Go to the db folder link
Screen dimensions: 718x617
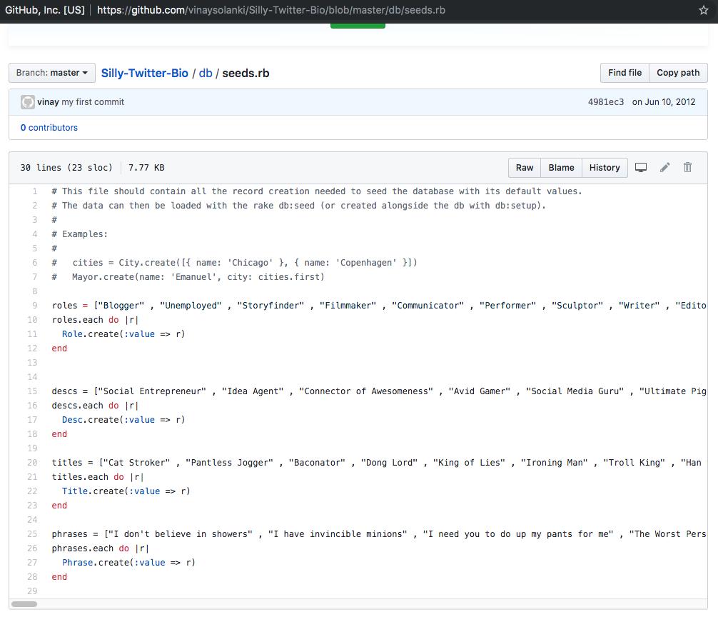pyautogui.click(x=206, y=74)
